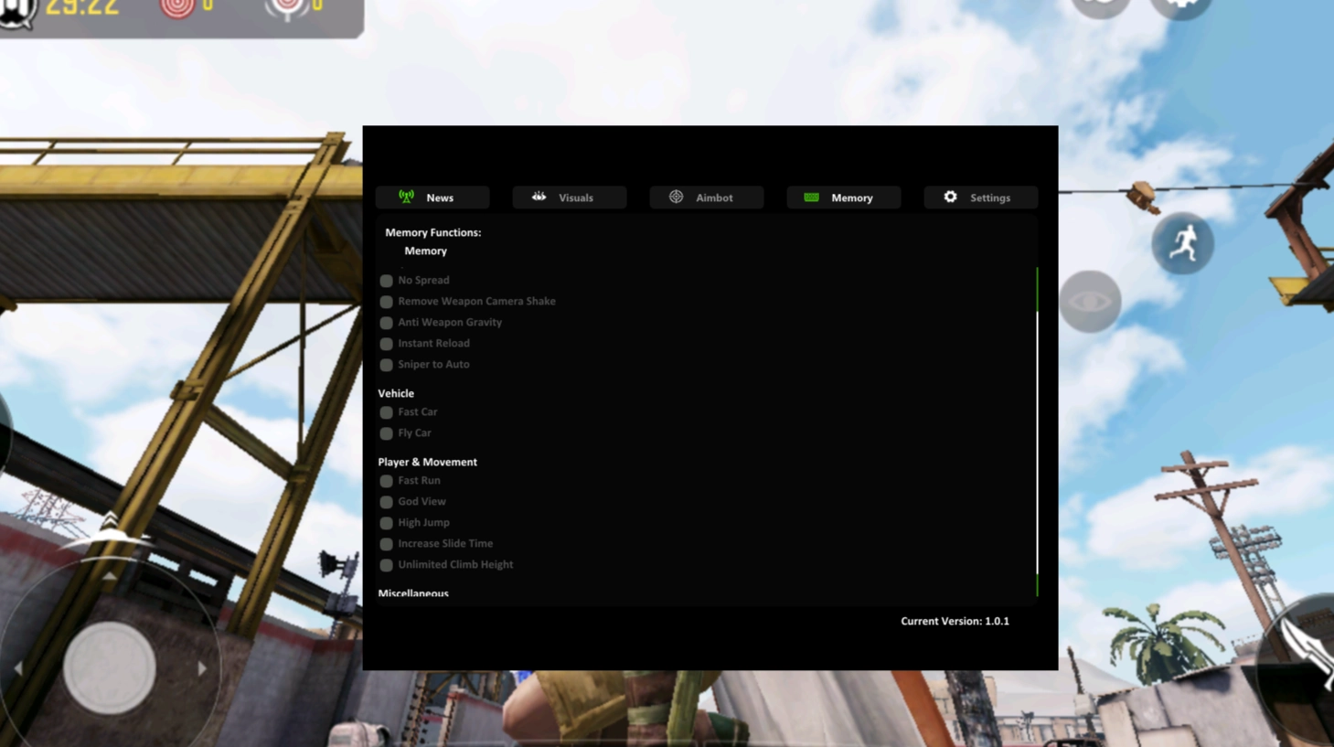Enable God View checkbox
The width and height of the screenshot is (1334, 747).
click(386, 502)
